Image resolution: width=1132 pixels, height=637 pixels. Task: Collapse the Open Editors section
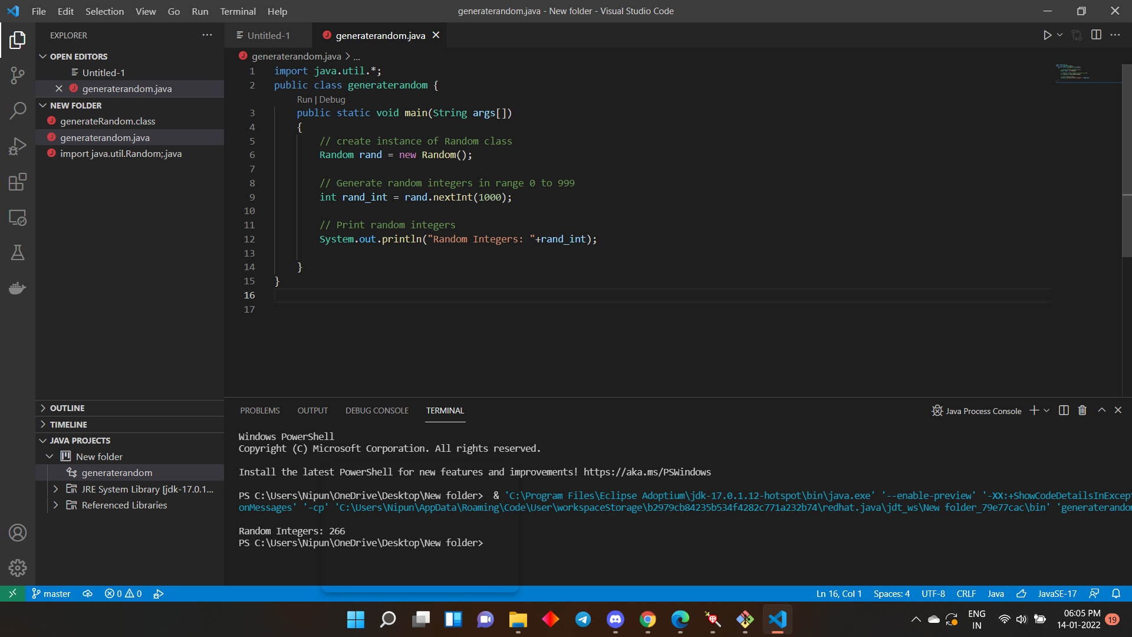pos(43,57)
